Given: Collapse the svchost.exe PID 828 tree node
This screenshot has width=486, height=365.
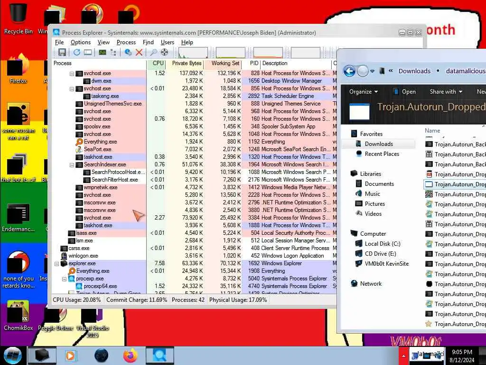Looking at the screenshot, I should [x=72, y=74].
